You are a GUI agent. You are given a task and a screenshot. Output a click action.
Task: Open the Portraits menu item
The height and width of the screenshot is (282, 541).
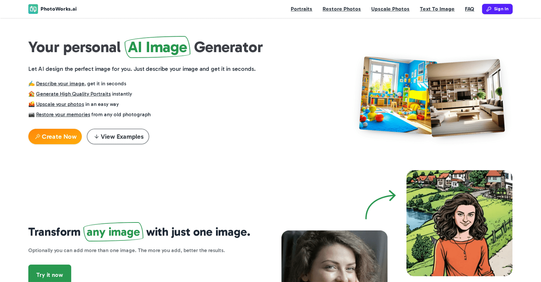301,9
